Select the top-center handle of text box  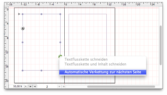click(41, 14)
